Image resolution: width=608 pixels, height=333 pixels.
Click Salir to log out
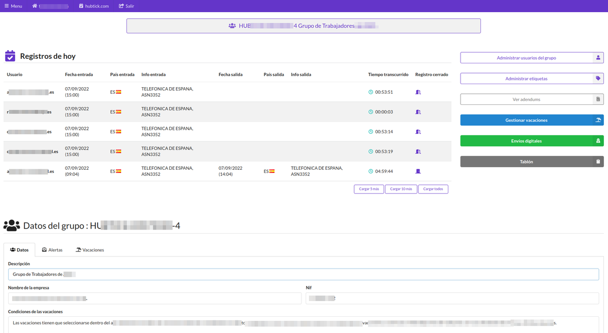[x=126, y=6]
